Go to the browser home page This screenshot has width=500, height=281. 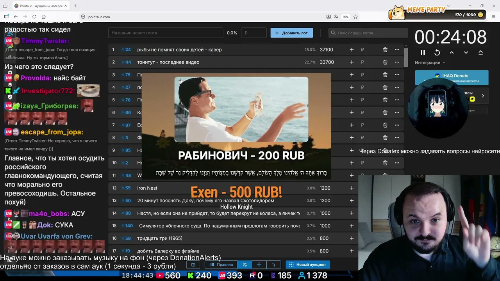(44, 17)
